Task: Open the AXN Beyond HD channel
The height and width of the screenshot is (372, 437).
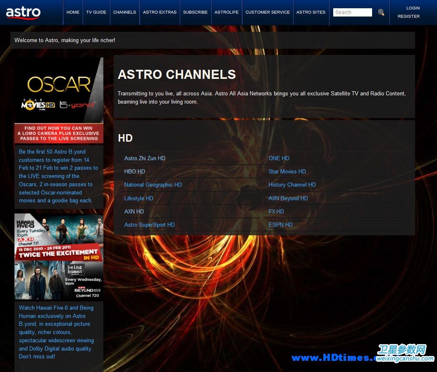Action: click(288, 198)
